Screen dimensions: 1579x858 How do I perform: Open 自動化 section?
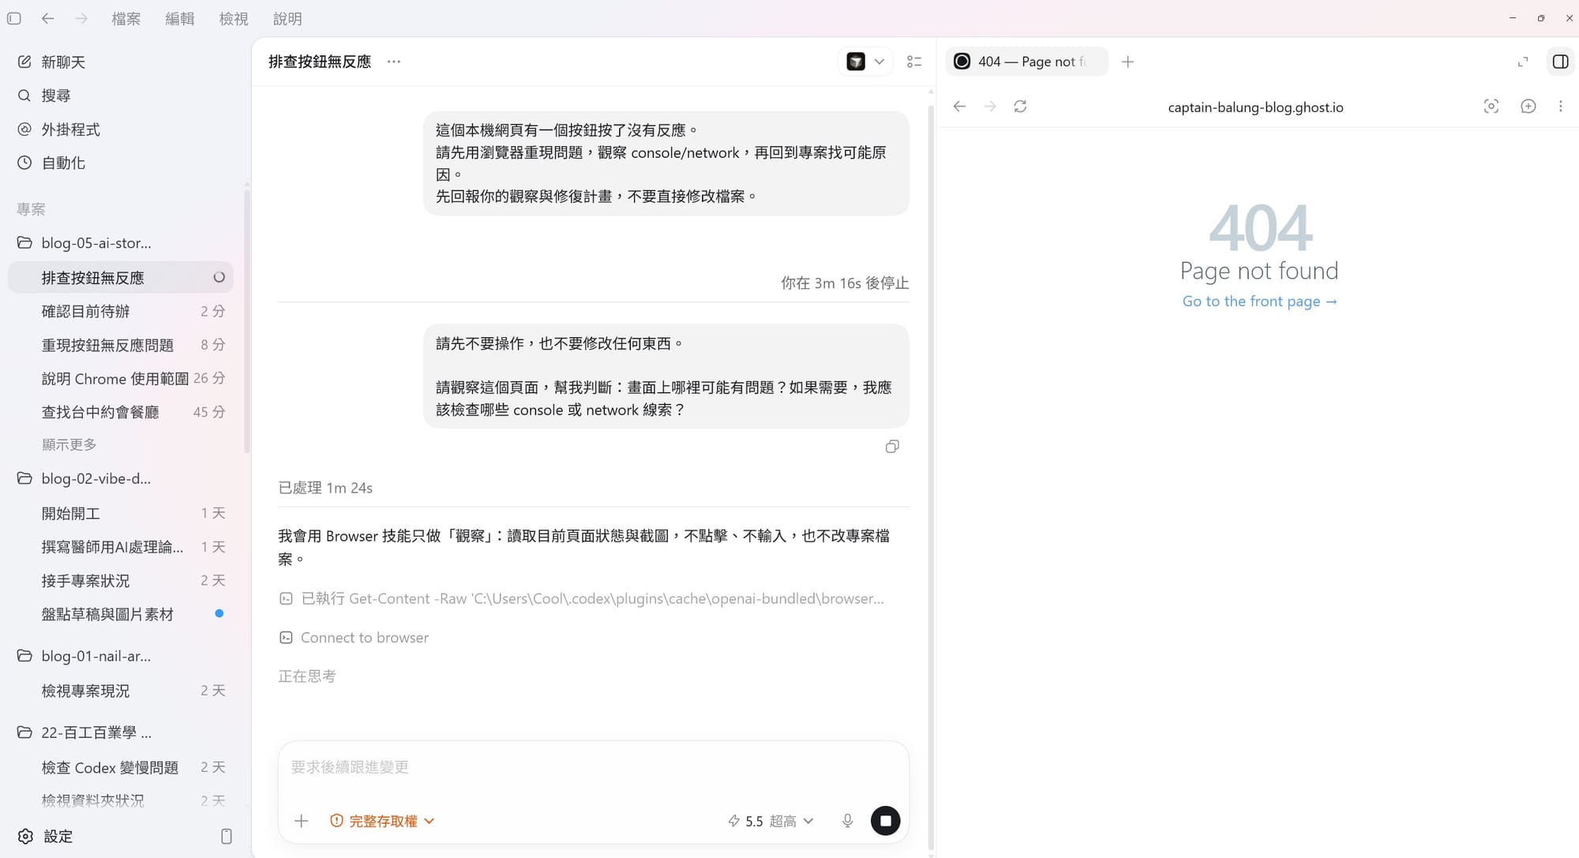tap(122, 163)
